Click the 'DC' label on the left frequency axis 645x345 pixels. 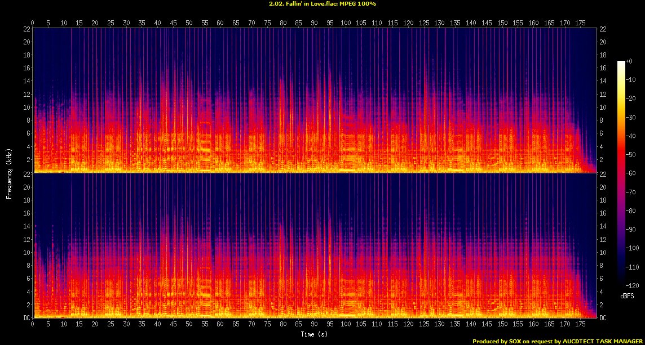pyautogui.click(x=25, y=318)
